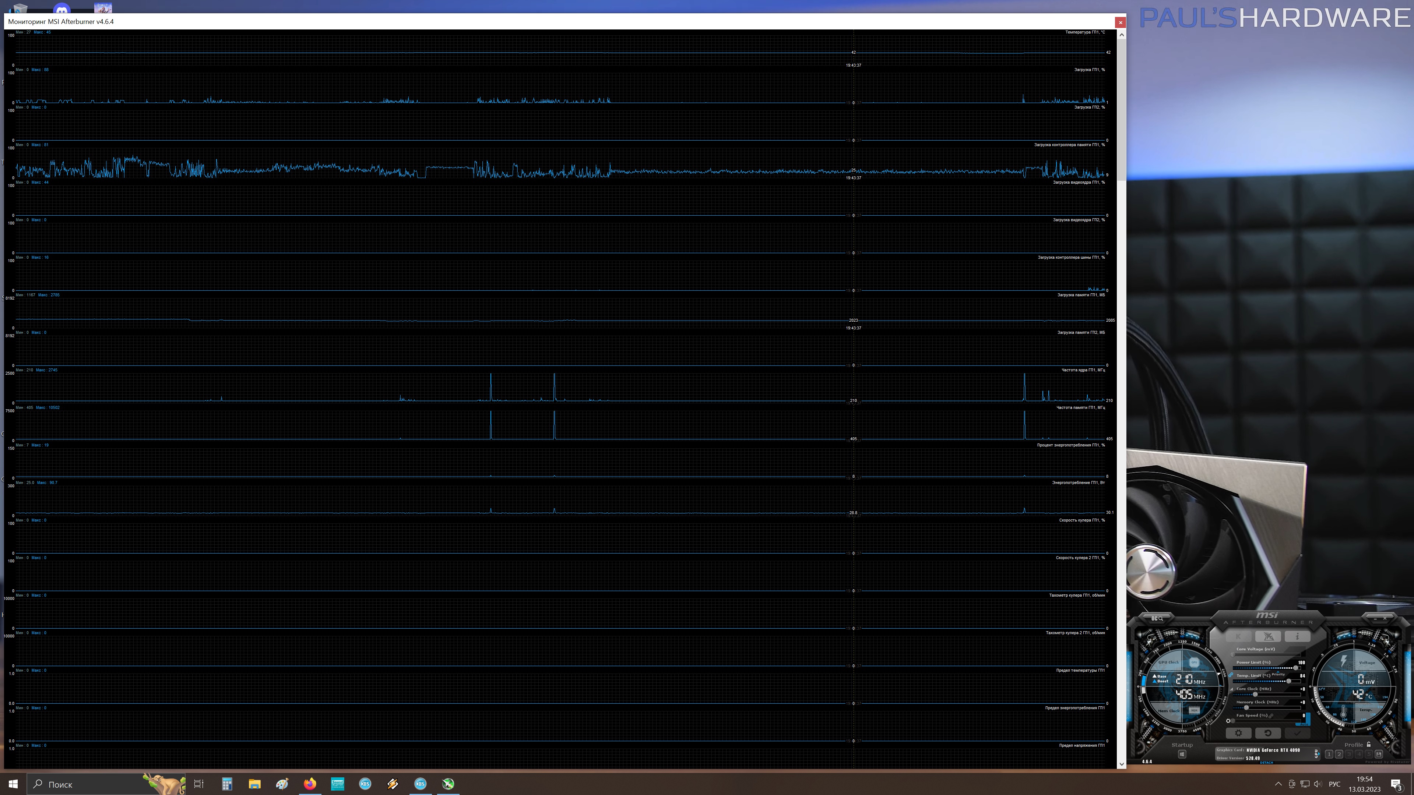Viewport: 1414px width, 795px height.
Task: Toggle power and temp limit link
Action: [x=1231, y=675]
